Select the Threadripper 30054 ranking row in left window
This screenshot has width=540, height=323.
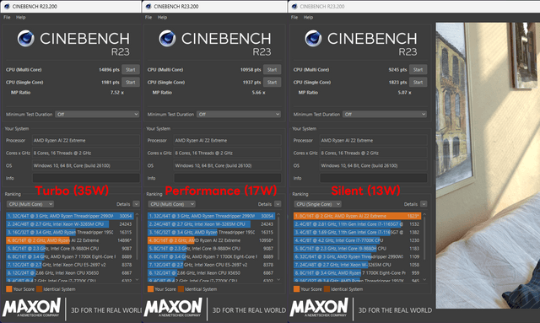click(x=69, y=216)
